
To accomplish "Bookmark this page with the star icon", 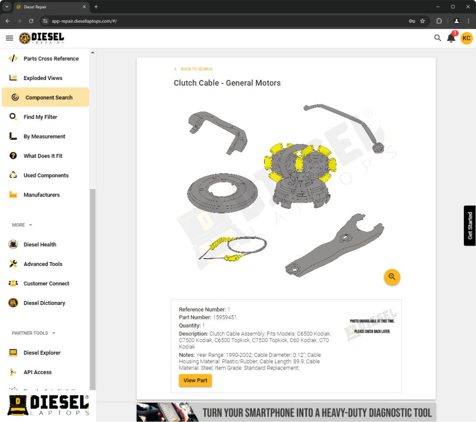I will coord(422,21).
